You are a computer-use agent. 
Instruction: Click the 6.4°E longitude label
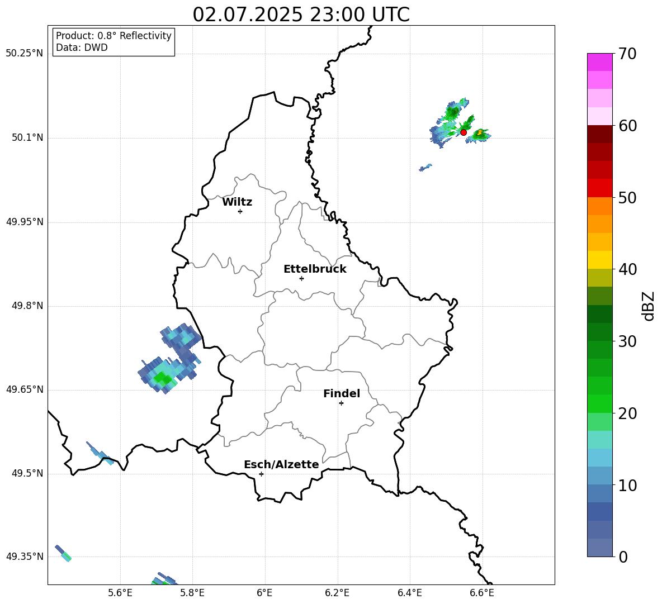click(409, 593)
